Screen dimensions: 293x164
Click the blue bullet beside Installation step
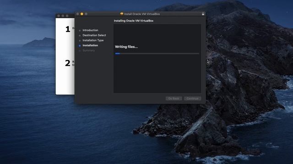[x=80, y=46]
